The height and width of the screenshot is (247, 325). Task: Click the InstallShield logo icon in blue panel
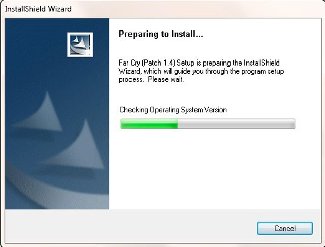[x=80, y=45]
